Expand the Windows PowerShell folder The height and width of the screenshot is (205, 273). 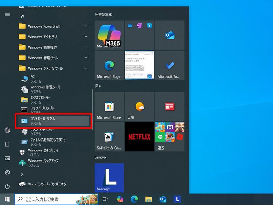54,26
